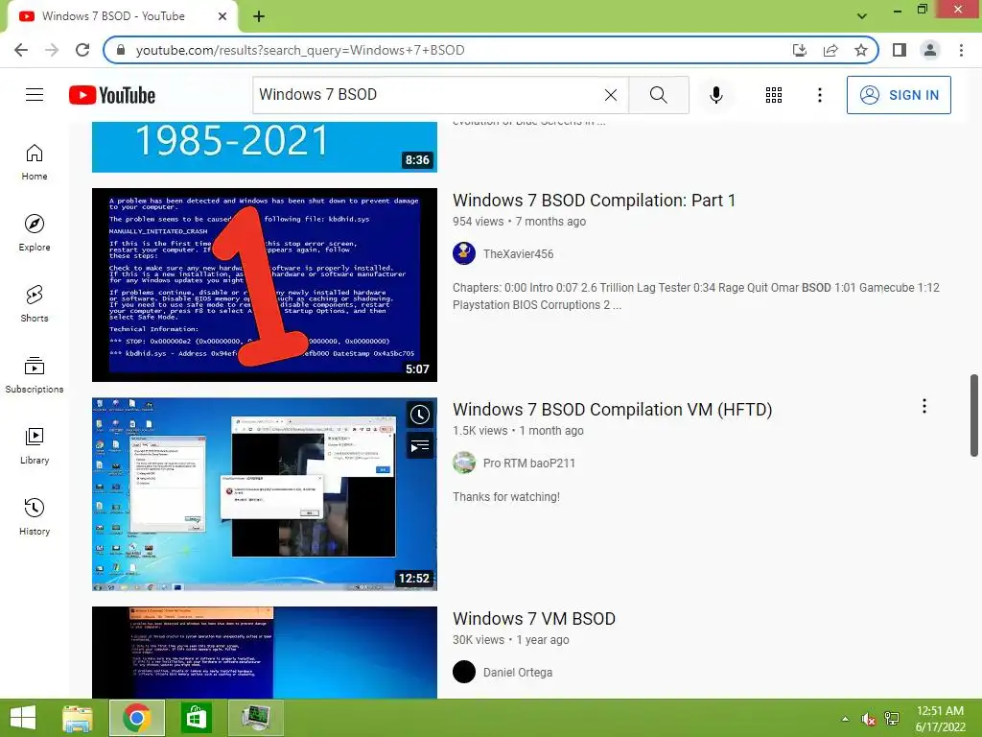Open the YouTube hamburger guide menu
The height and width of the screenshot is (737, 982).
point(35,95)
